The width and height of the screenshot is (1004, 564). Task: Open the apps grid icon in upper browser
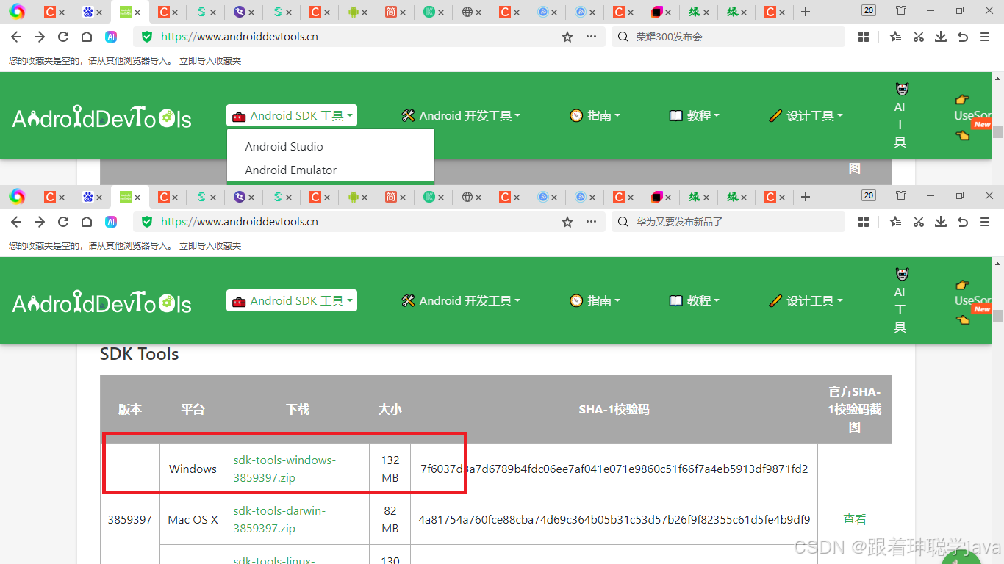coord(864,37)
